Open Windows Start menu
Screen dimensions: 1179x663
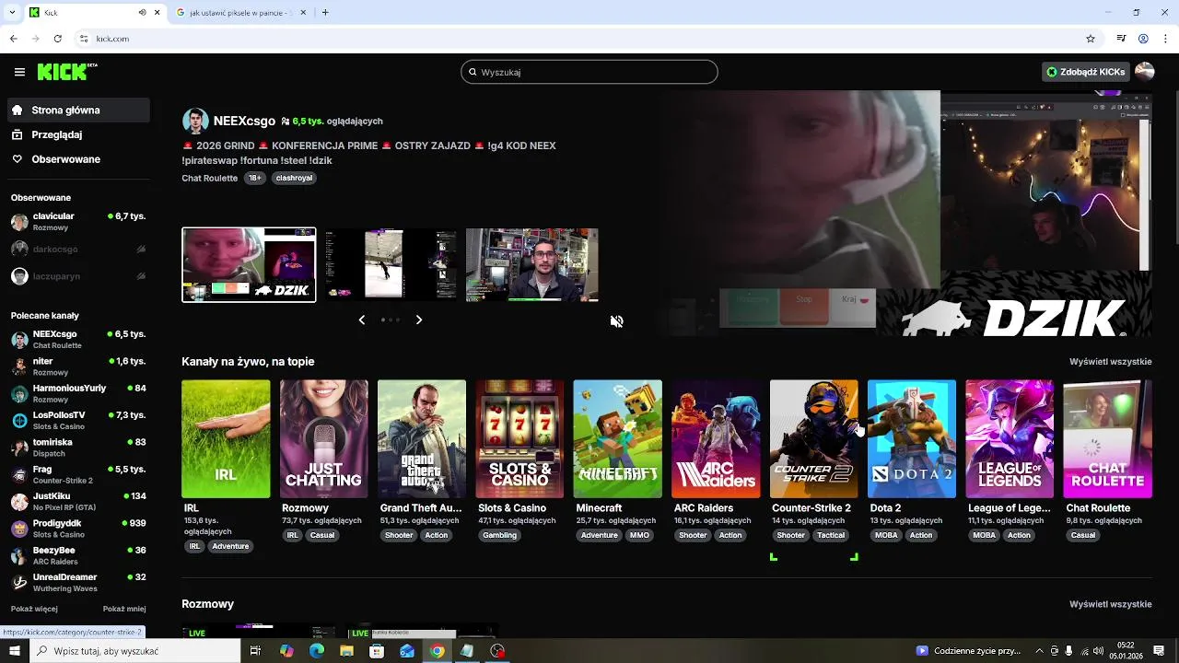14,651
